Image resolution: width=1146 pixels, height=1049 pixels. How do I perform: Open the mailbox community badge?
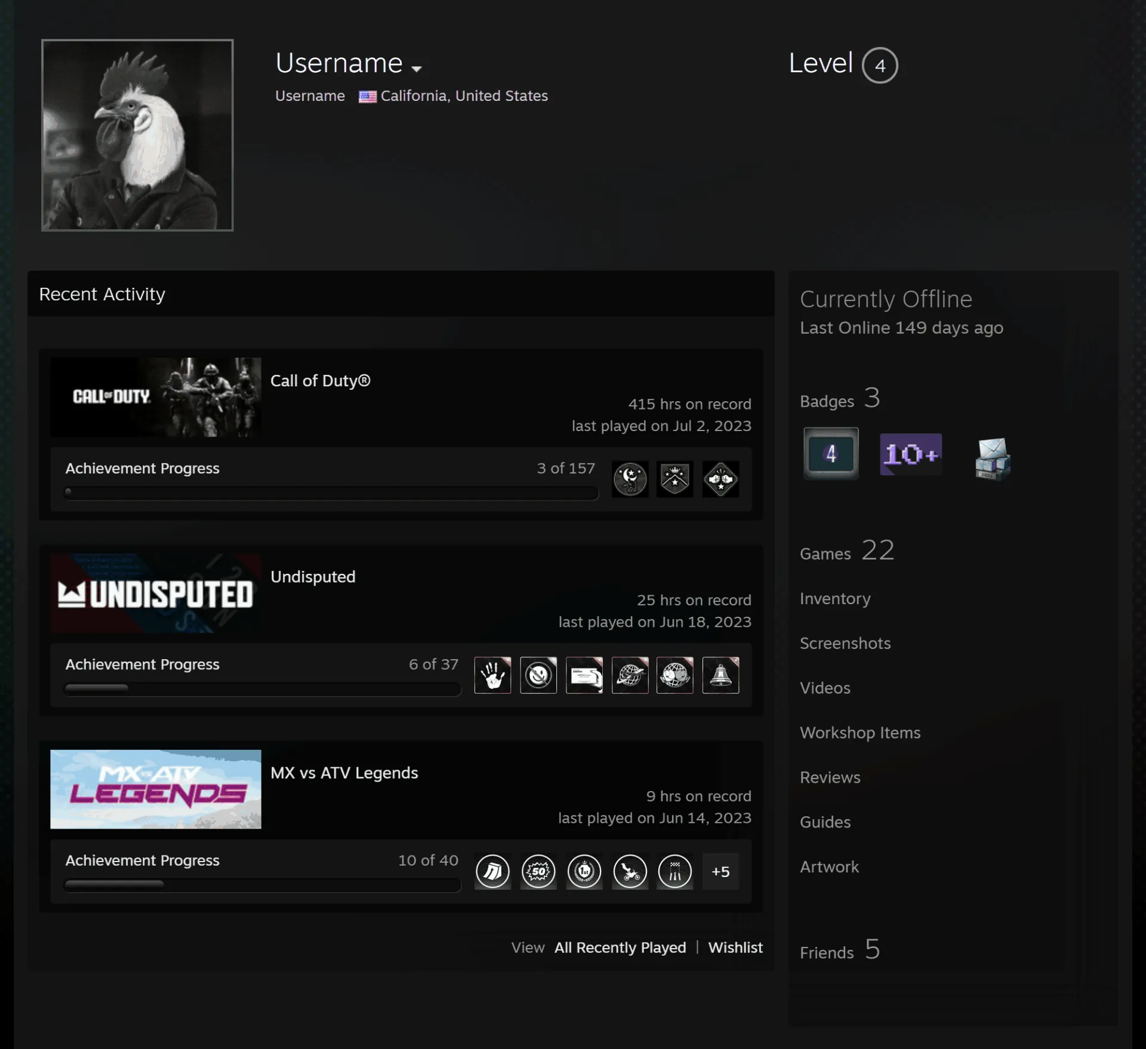click(993, 458)
